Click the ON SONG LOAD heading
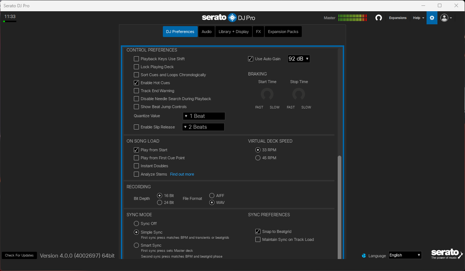This screenshot has width=465, height=271. tap(143, 141)
